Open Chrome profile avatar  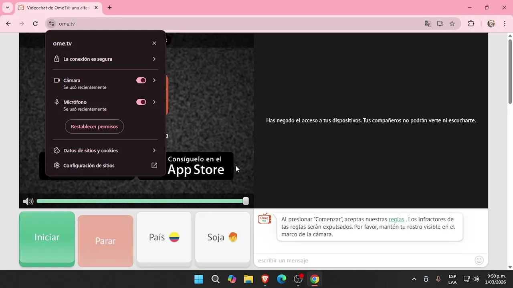coord(491,24)
